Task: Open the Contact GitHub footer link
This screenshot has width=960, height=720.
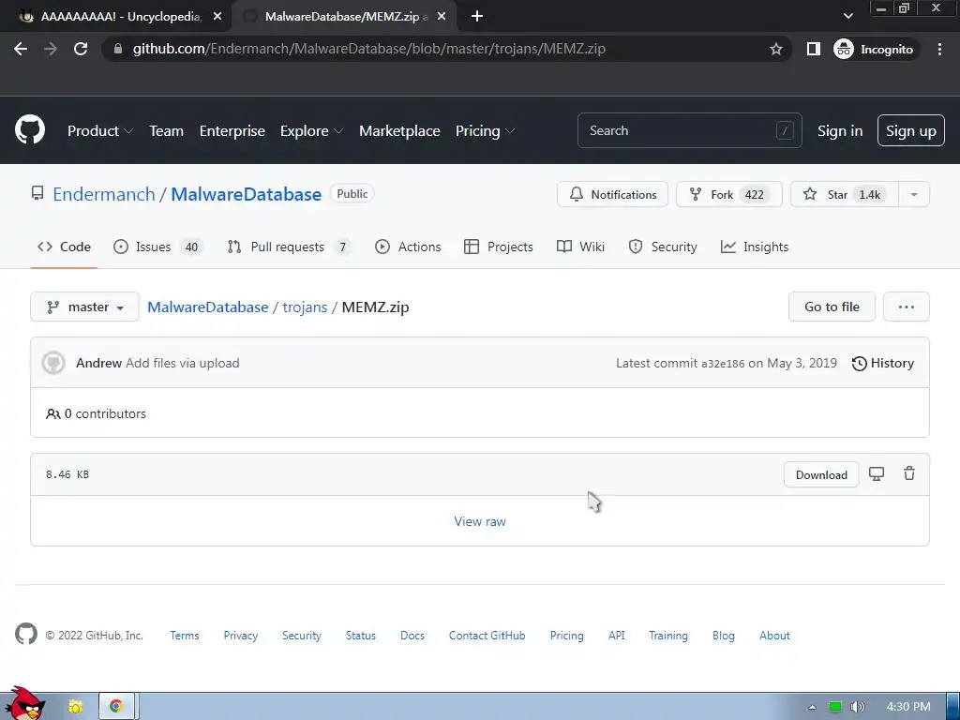Action: point(487,636)
